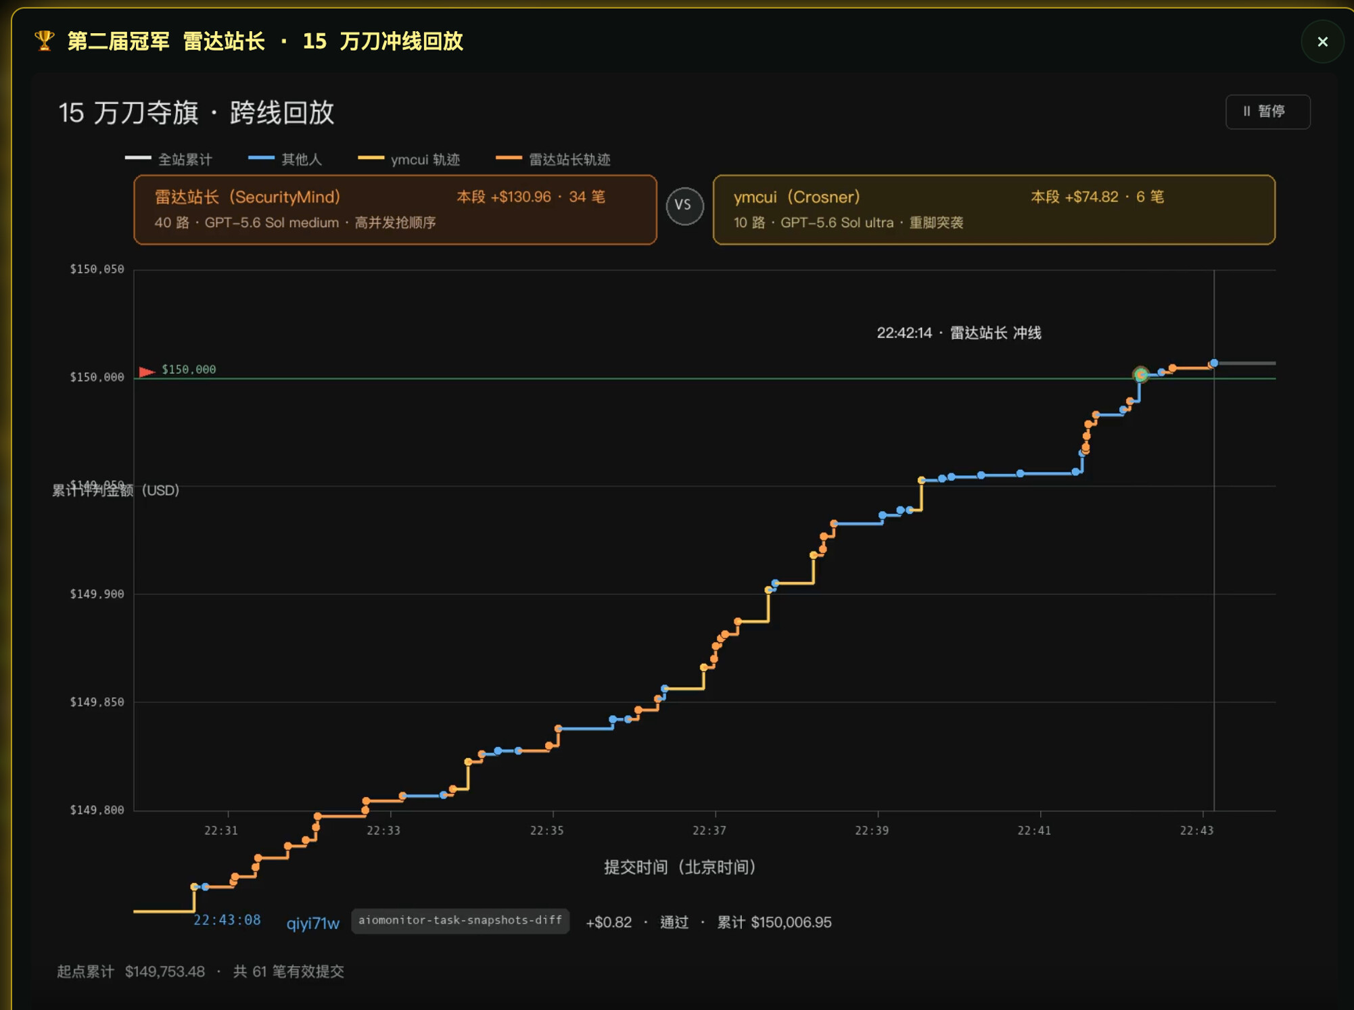The height and width of the screenshot is (1010, 1354).
Task: Select the 22:42:14 finish-line crossing point
Action: 1140,374
